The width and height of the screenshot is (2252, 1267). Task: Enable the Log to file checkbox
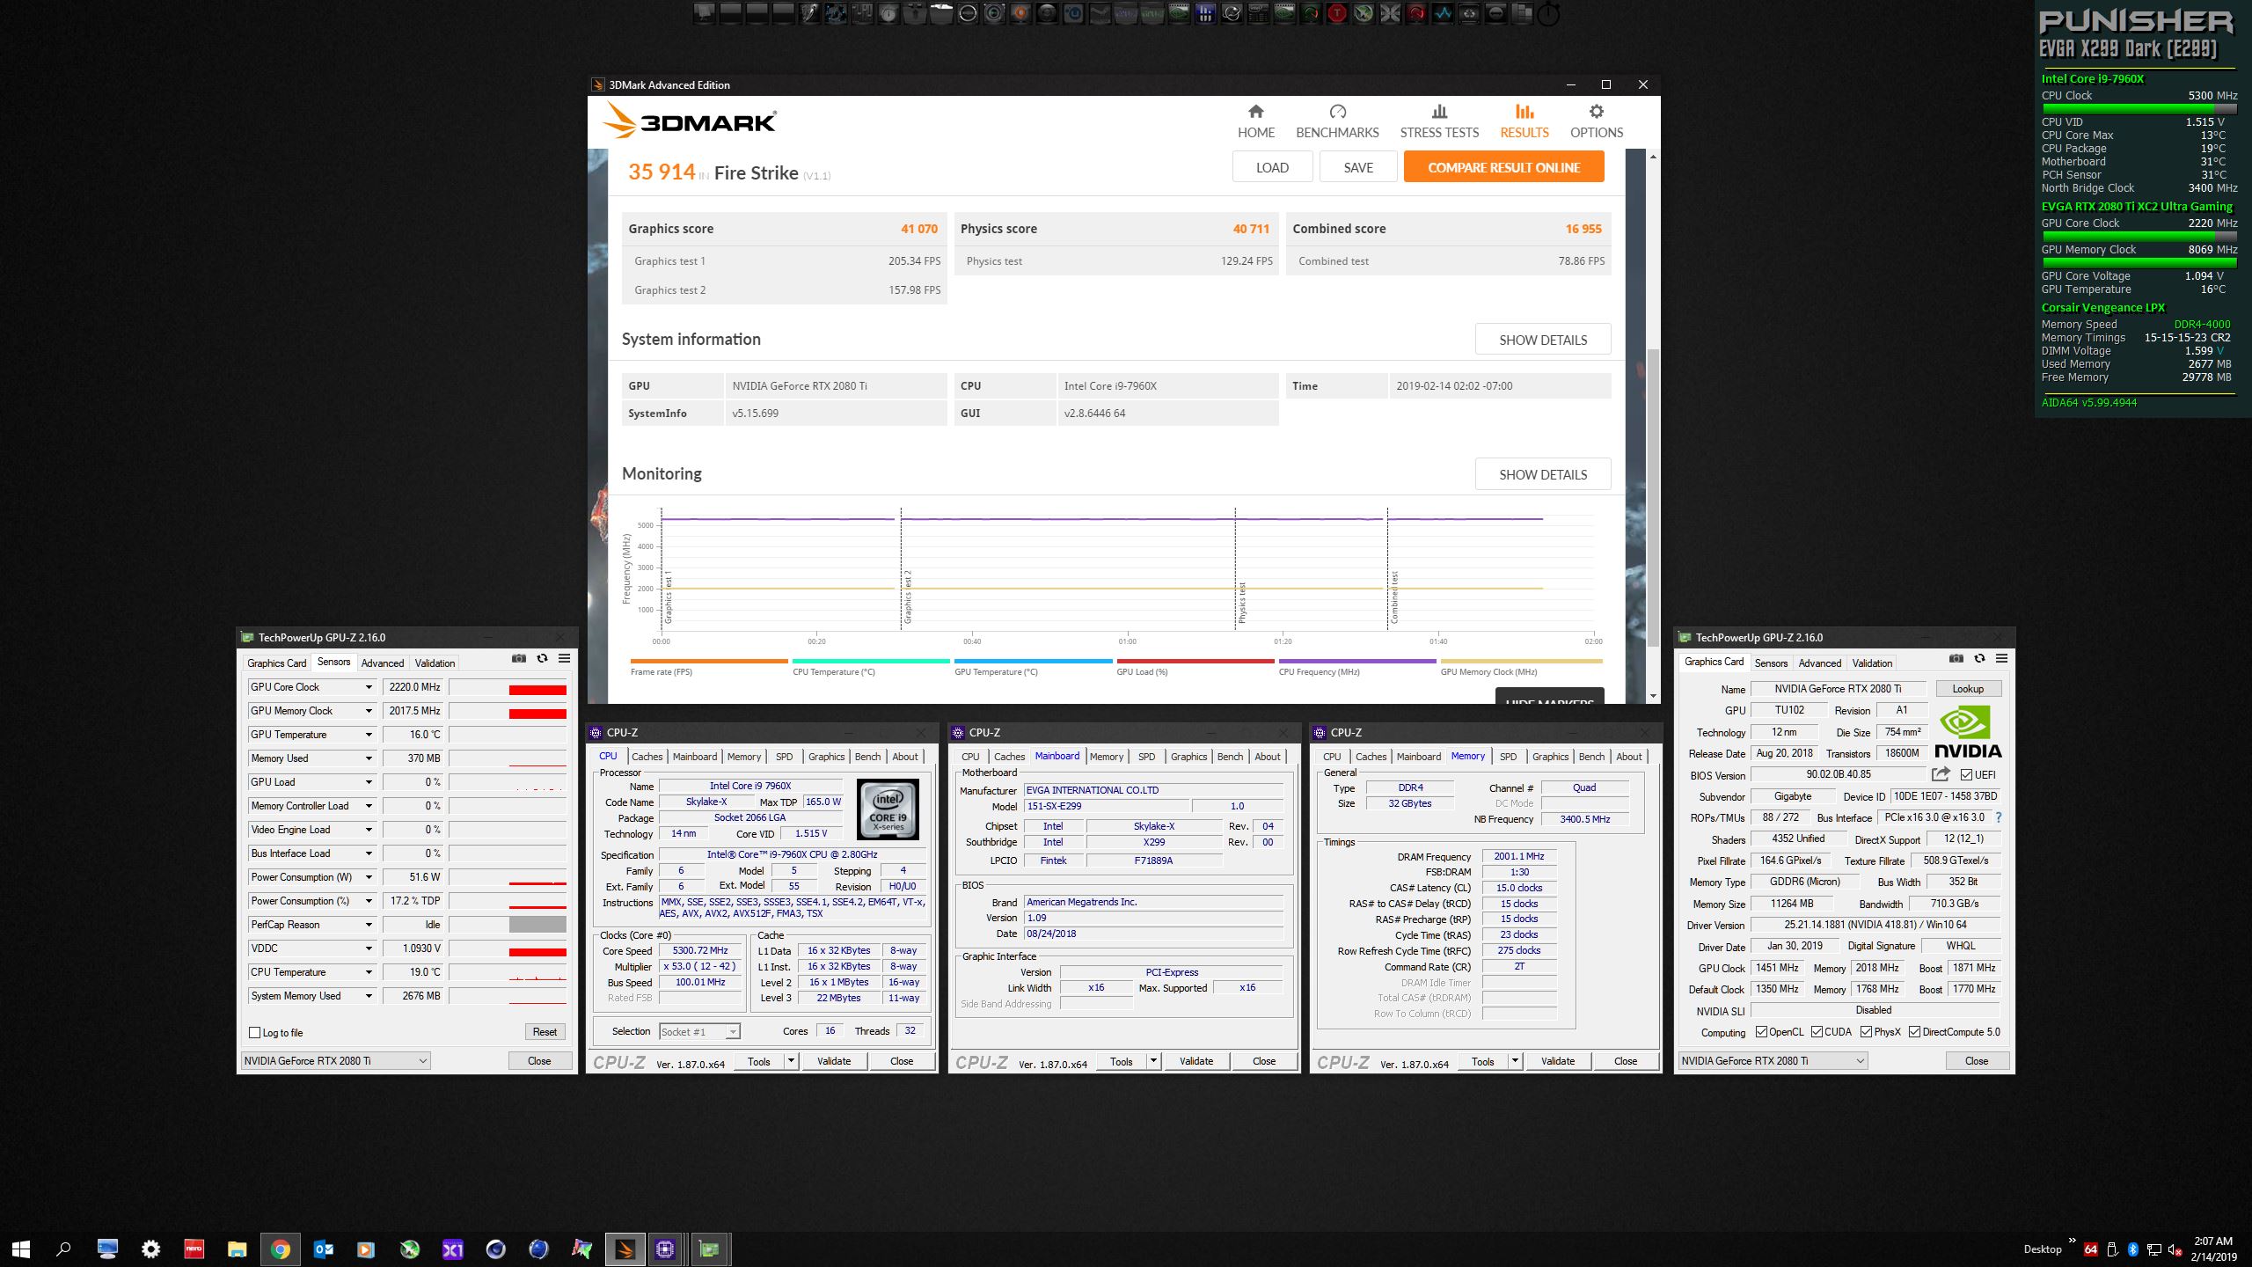click(x=255, y=1033)
